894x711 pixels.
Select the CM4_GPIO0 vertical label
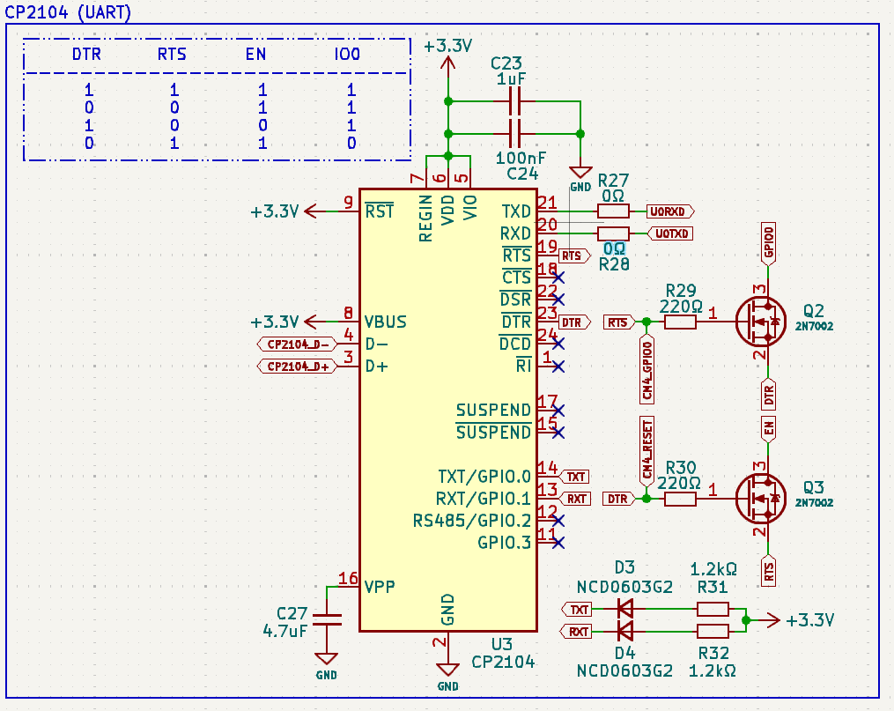(x=646, y=369)
